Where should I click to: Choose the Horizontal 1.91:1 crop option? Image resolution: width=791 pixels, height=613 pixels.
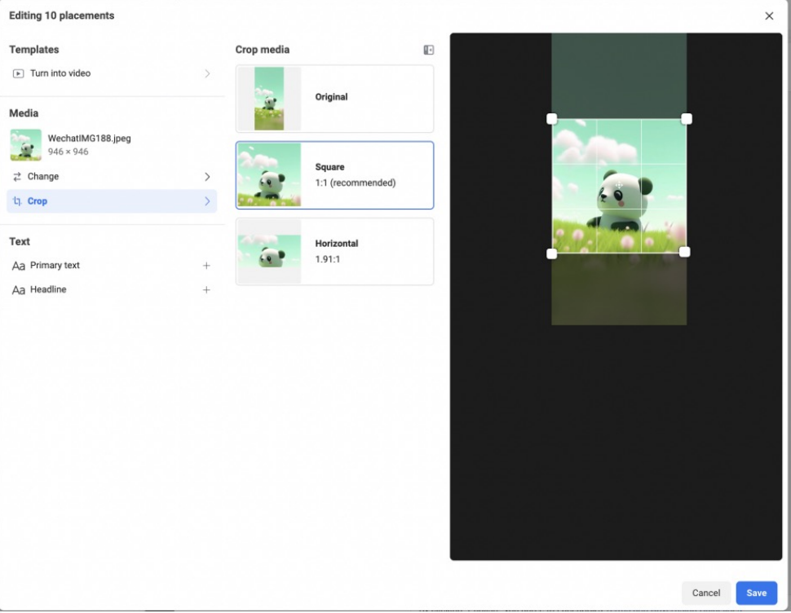(334, 252)
